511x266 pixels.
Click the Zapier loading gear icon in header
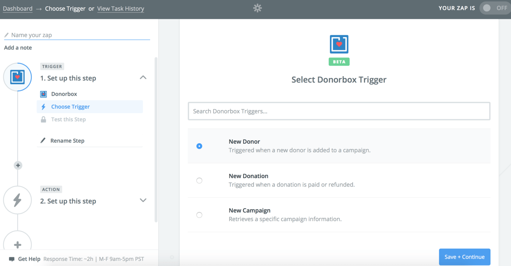257,8
